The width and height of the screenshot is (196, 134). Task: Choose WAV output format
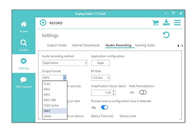55,111
